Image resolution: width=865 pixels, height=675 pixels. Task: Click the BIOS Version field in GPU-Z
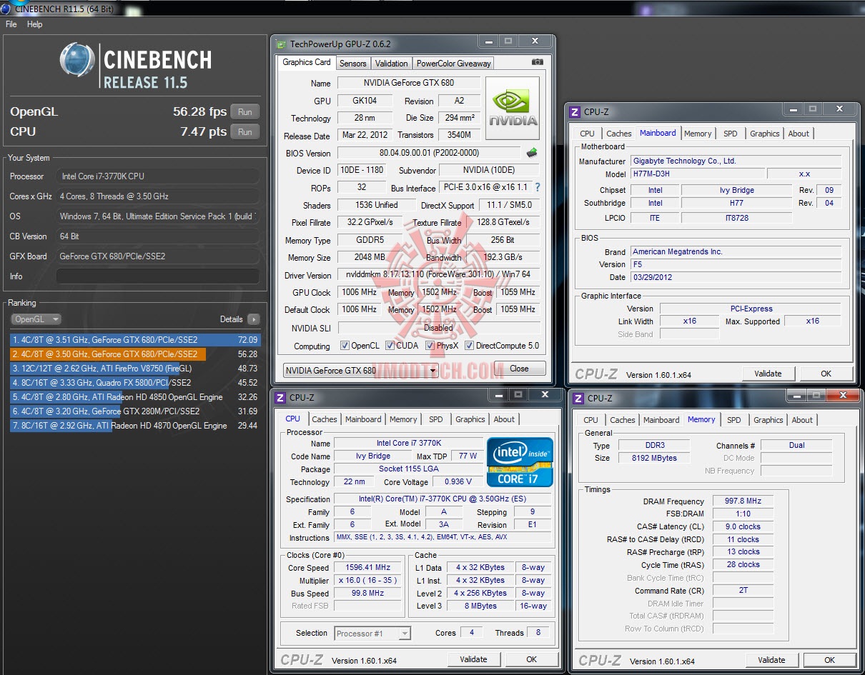[x=429, y=153]
